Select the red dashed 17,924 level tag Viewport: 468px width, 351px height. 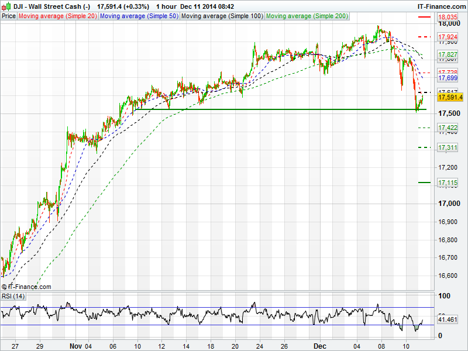pyautogui.click(x=448, y=37)
